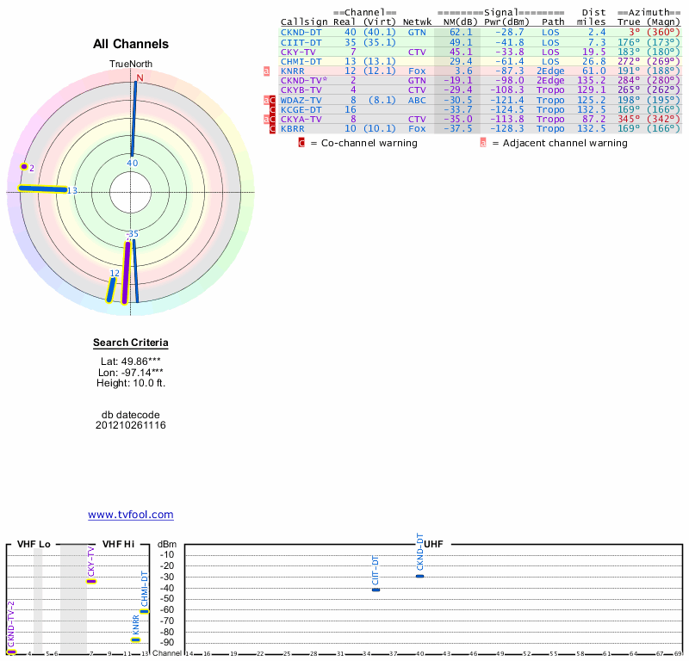Select the channel 12 bar on radar plot

pyautogui.click(x=111, y=288)
